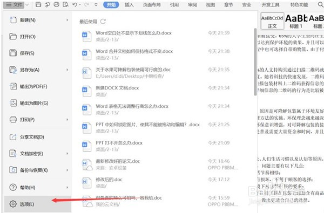The width and height of the screenshot is (324, 213).
Task: Click the print preview icon
Action: (65, 4)
